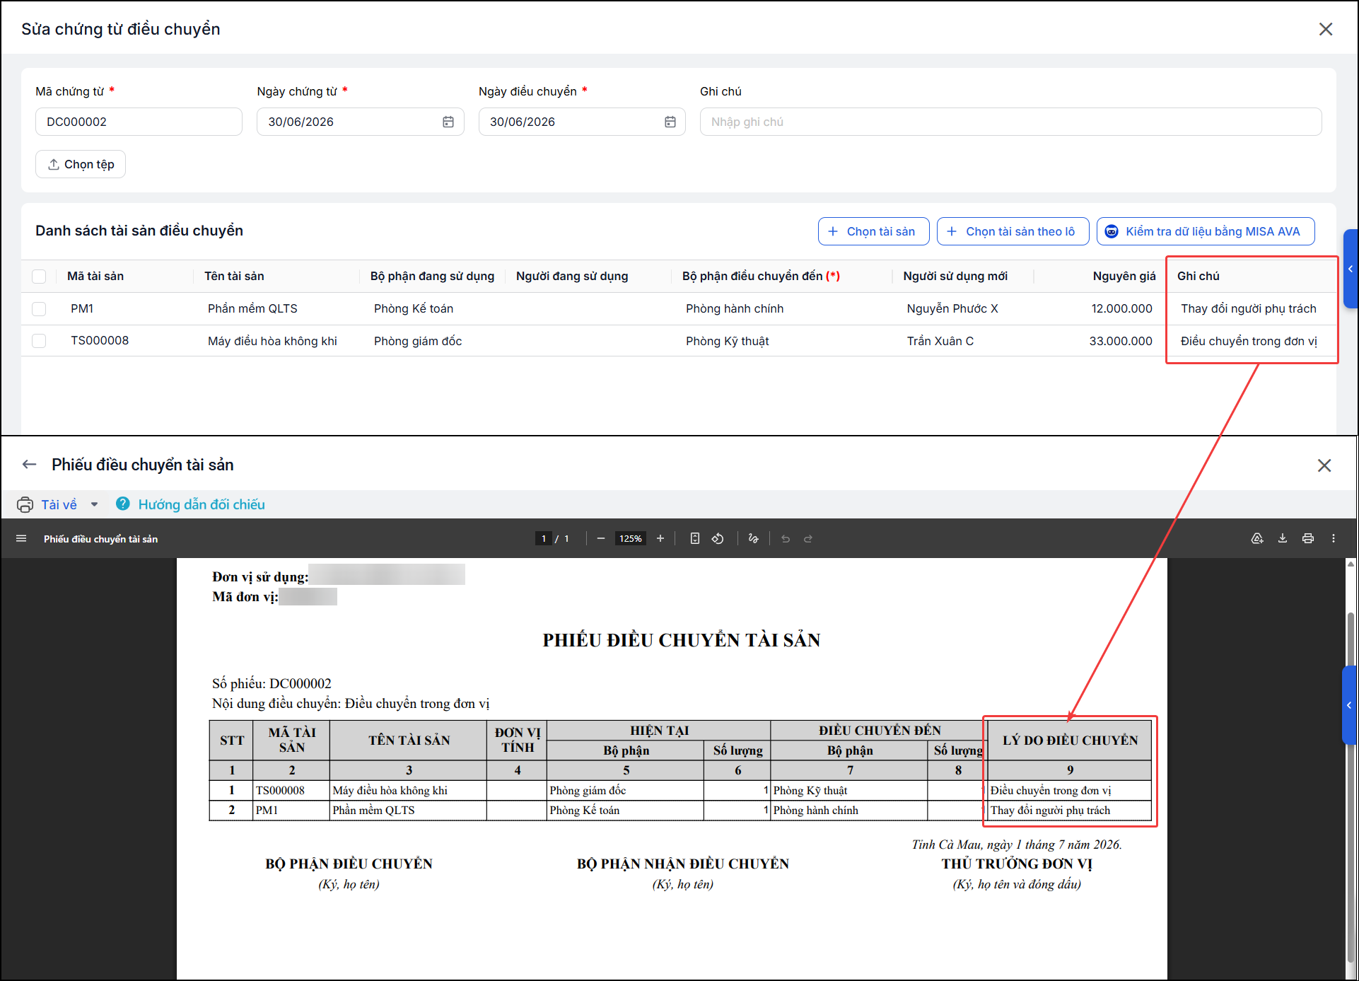This screenshot has width=1359, height=981.
Task: Rotate the PDF document
Action: (x=718, y=538)
